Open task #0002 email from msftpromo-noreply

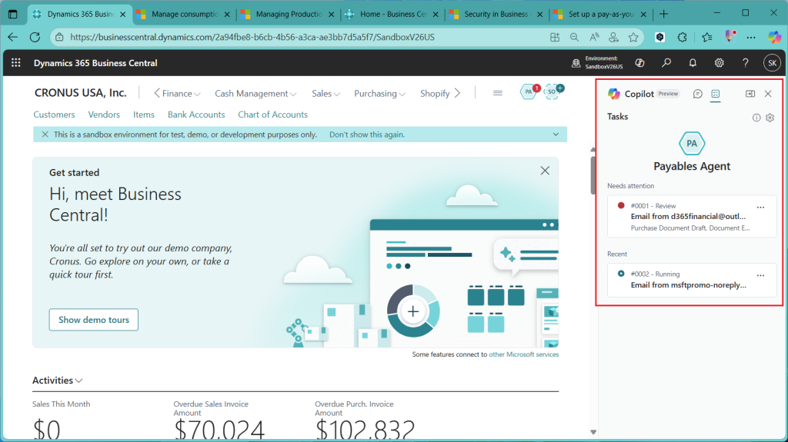point(692,281)
